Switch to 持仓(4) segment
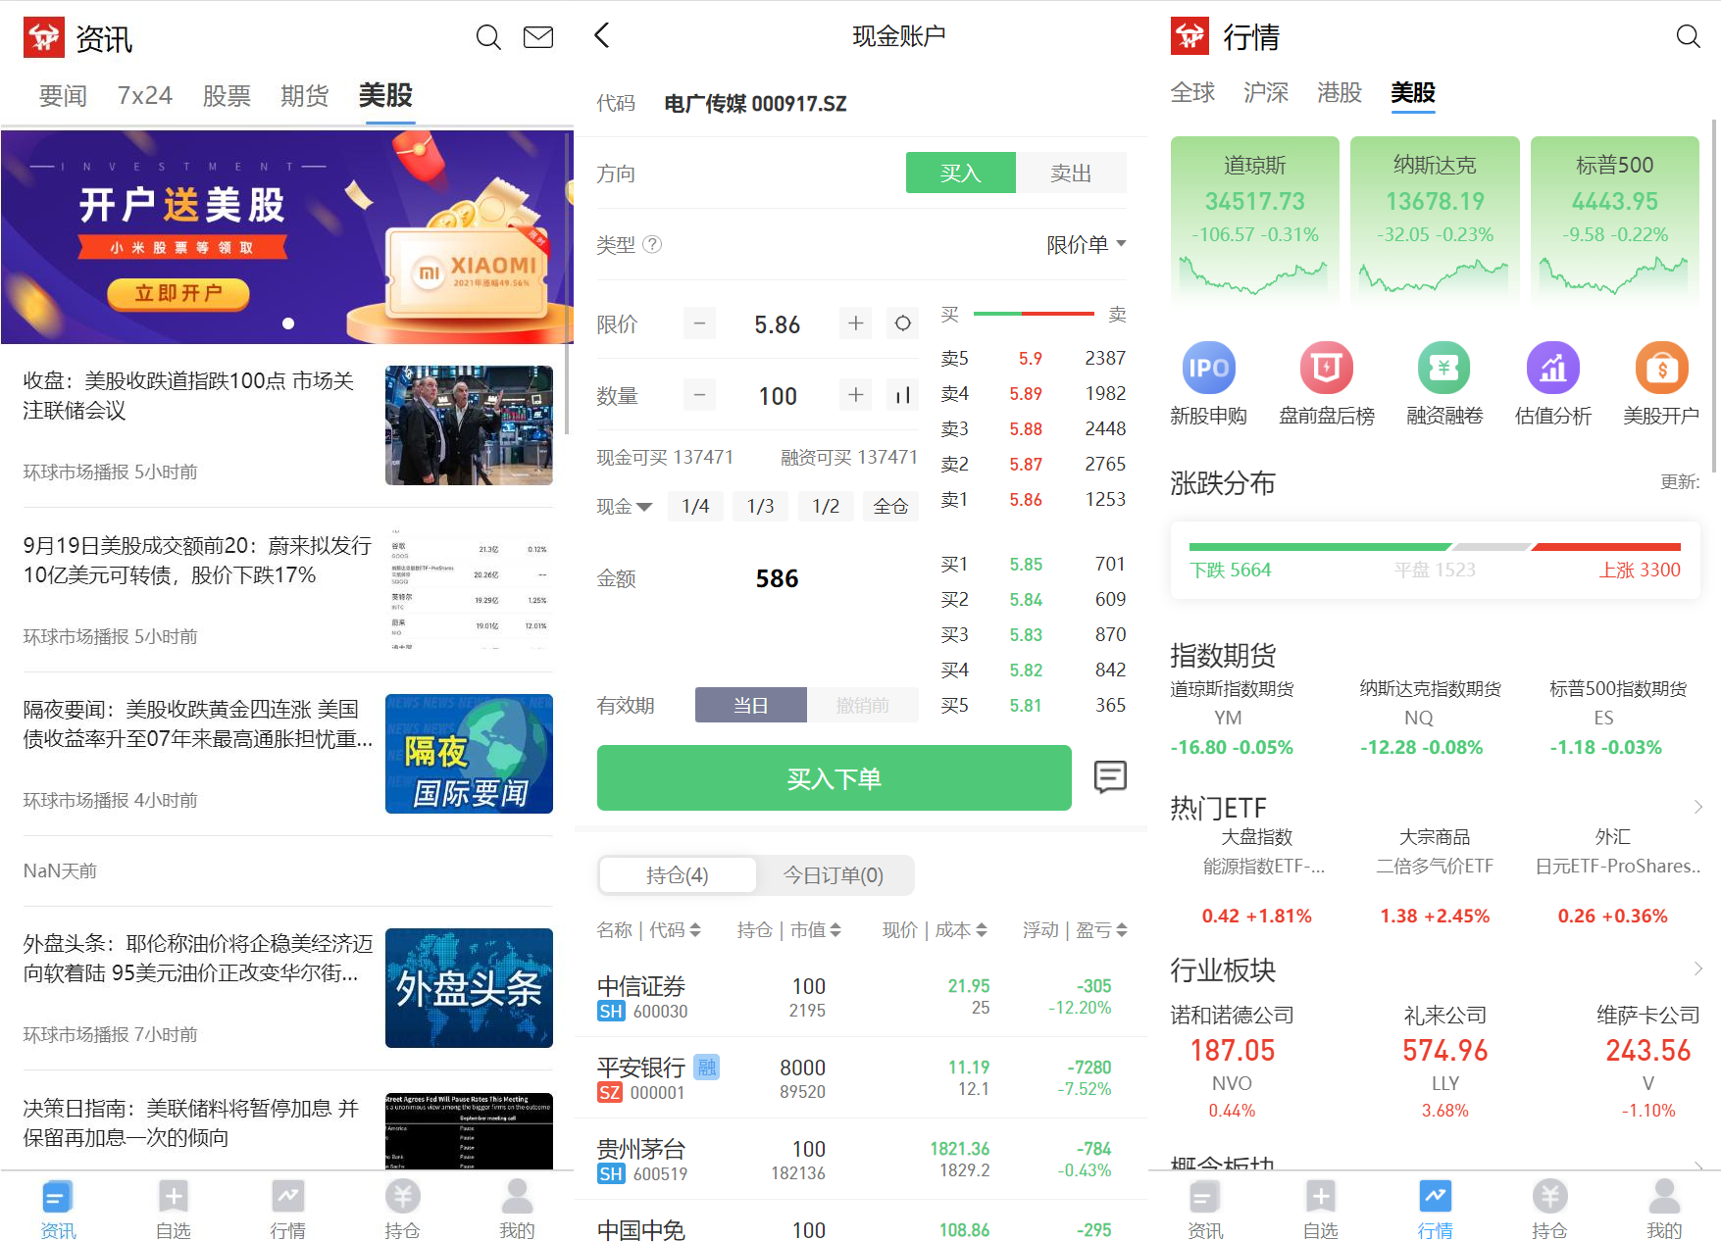1721x1242 pixels. (678, 874)
